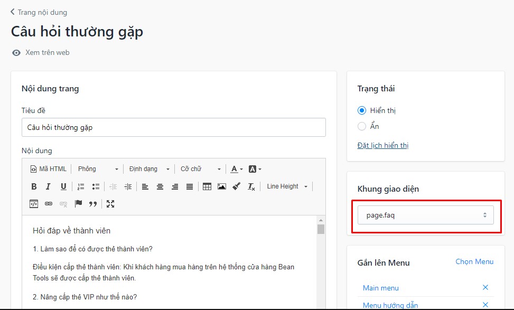Click '1. Làm sao để có được thẻ thành viên?'

[x=93, y=249]
